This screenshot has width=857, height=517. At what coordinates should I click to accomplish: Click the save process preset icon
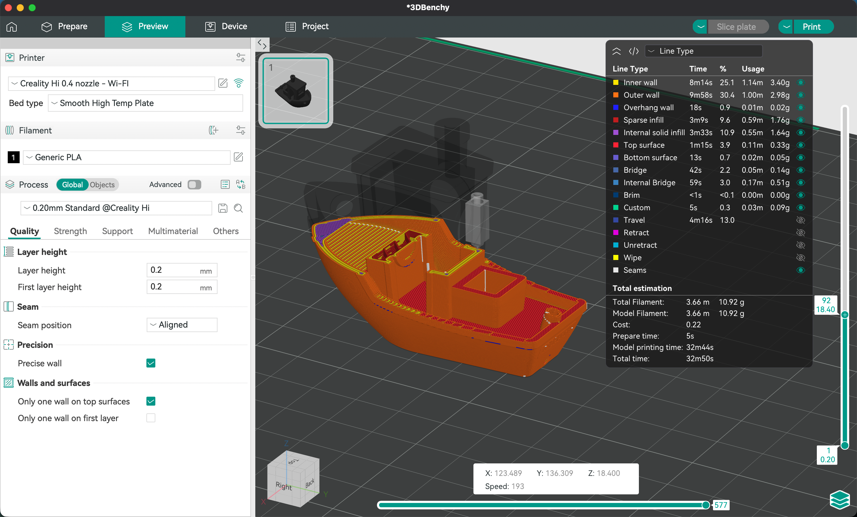pyautogui.click(x=223, y=208)
